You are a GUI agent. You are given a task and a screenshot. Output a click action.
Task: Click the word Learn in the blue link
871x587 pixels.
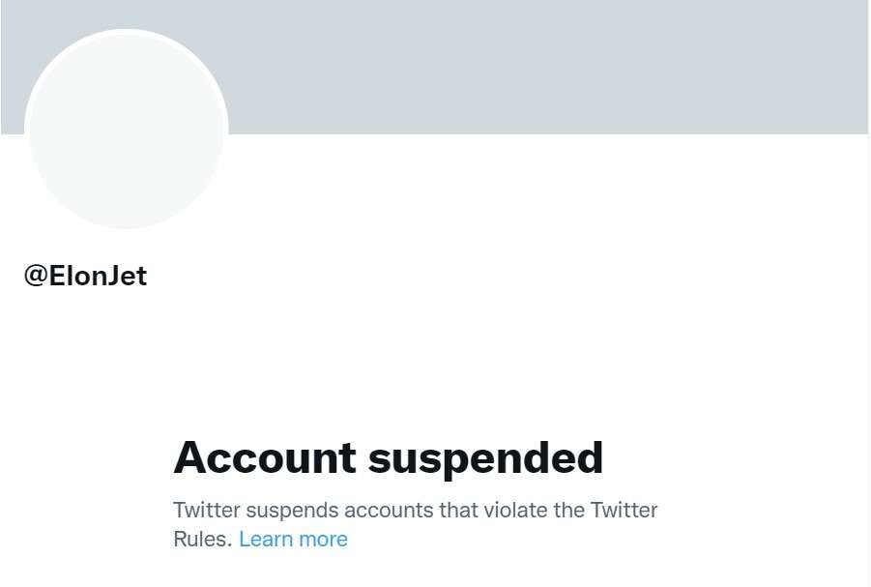(x=266, y=540)
